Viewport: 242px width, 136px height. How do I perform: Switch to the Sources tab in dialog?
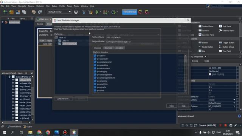click(108, 48)
